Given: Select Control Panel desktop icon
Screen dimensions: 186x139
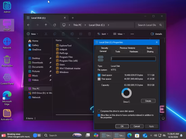Looking at the screenshot, I should (x=7, y=79).
